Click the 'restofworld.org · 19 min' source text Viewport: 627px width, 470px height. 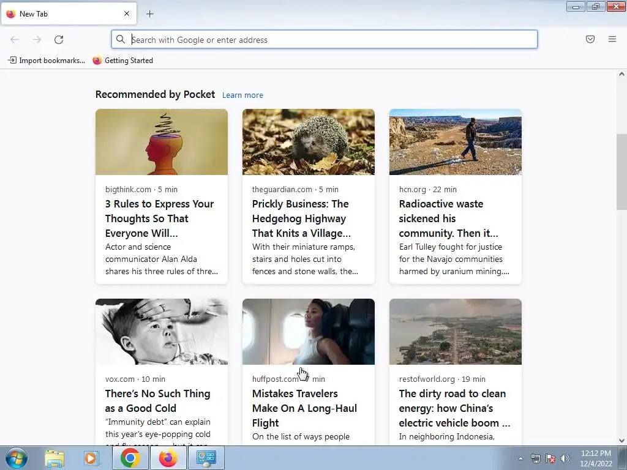(x=442, y=379)
